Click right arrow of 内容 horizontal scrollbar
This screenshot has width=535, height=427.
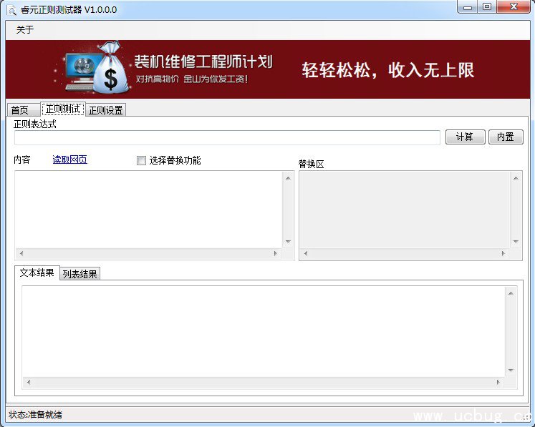point(276,254)
